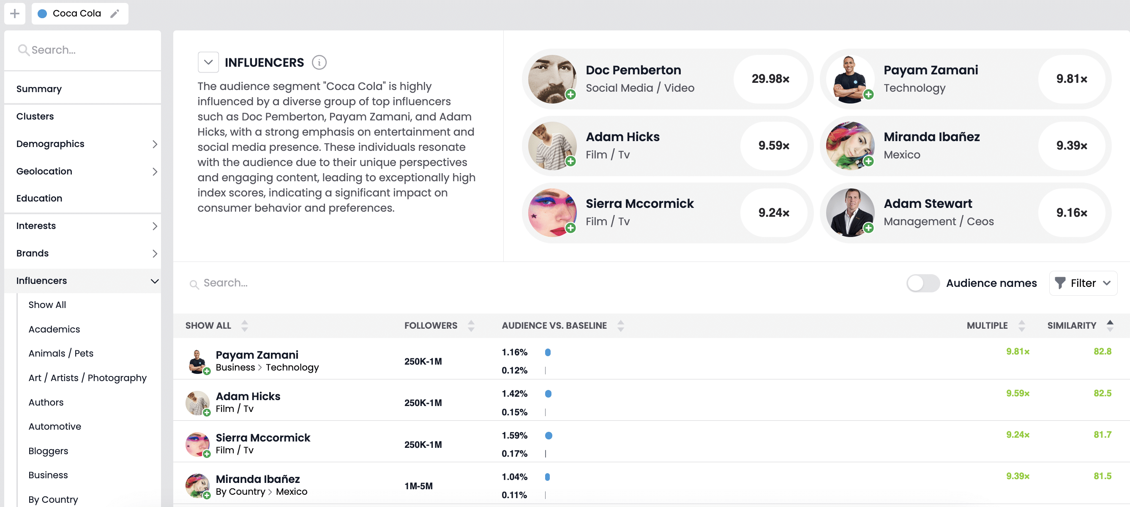Add Miranda Ibañez card green plus badge

pos(868,161)
